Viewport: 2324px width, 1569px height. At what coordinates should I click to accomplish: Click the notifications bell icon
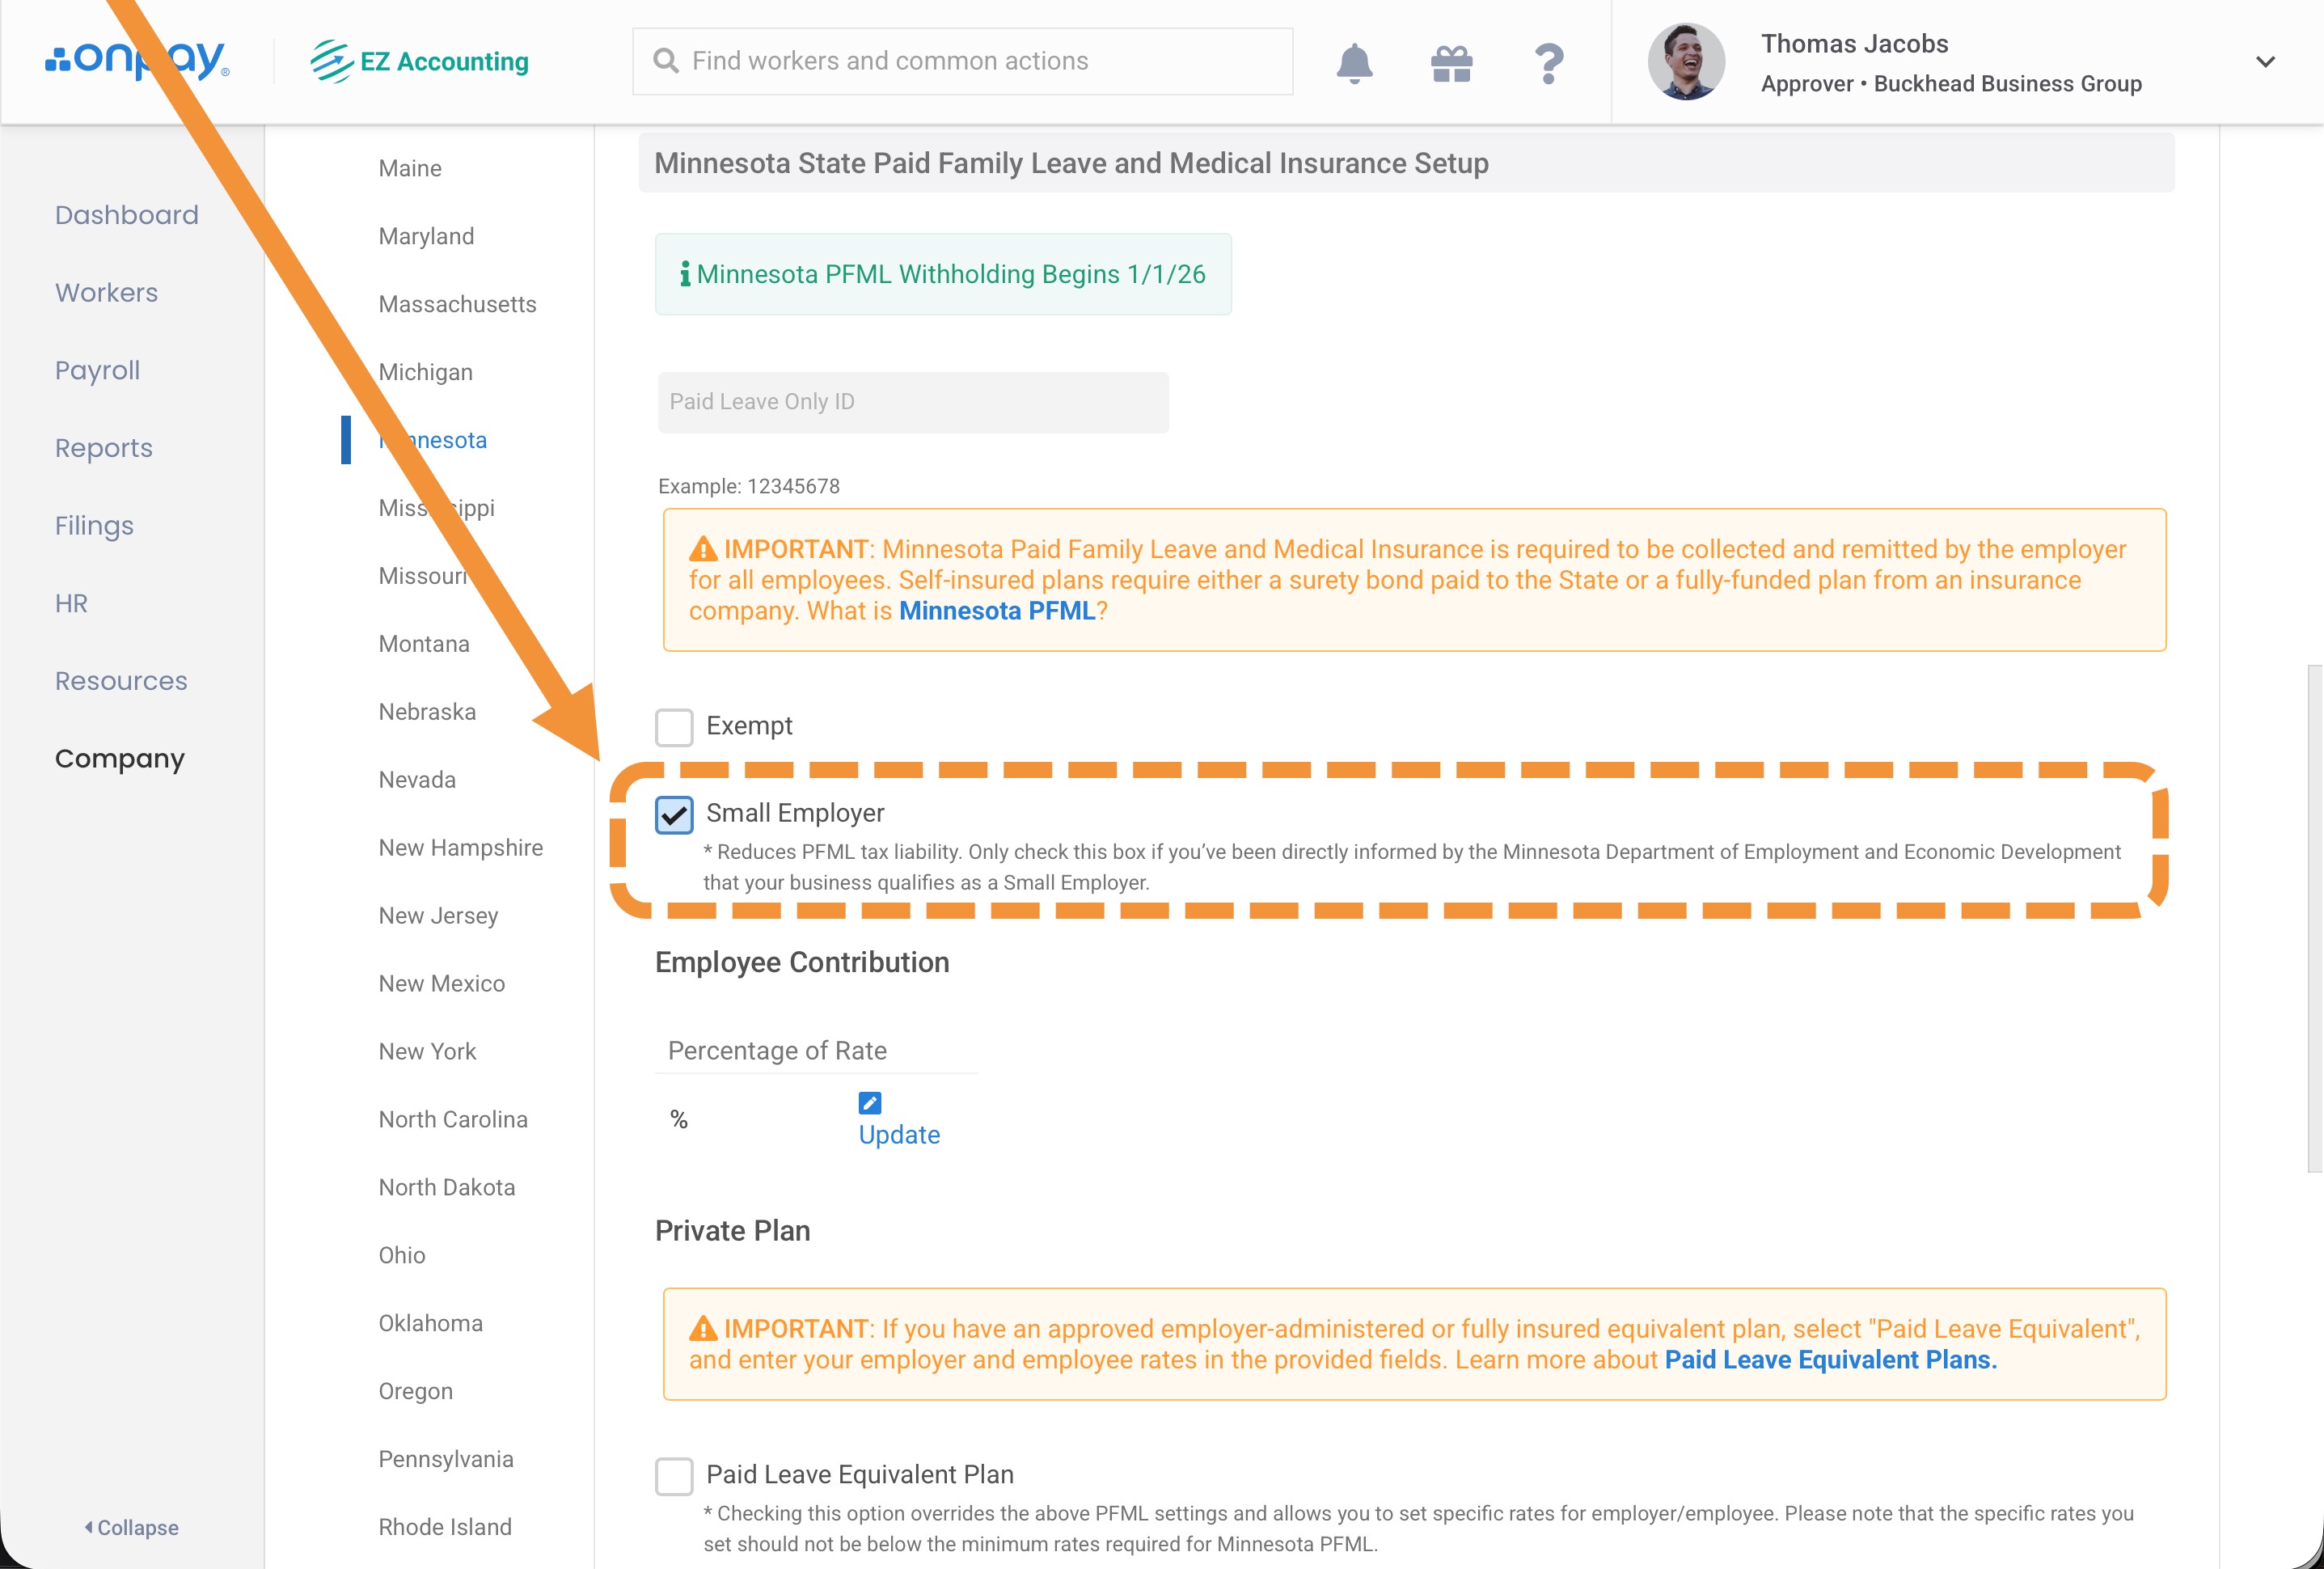click(1354, 63)
